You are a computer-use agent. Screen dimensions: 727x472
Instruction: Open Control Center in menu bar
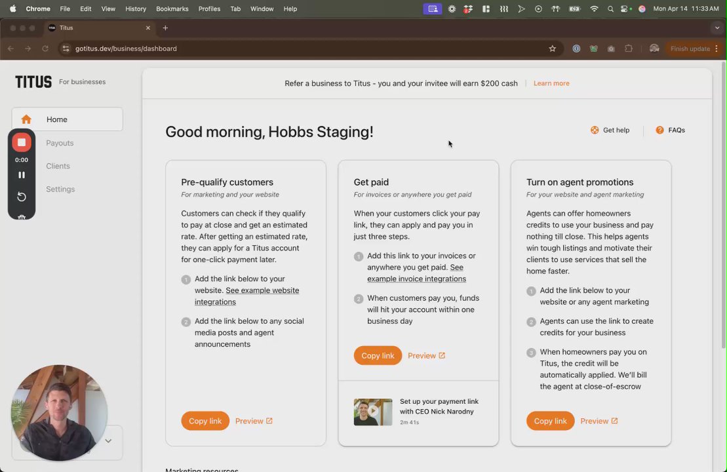pyautogui.click(x=625, y=9)
